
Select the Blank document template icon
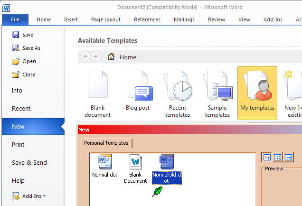pos(97,84)
